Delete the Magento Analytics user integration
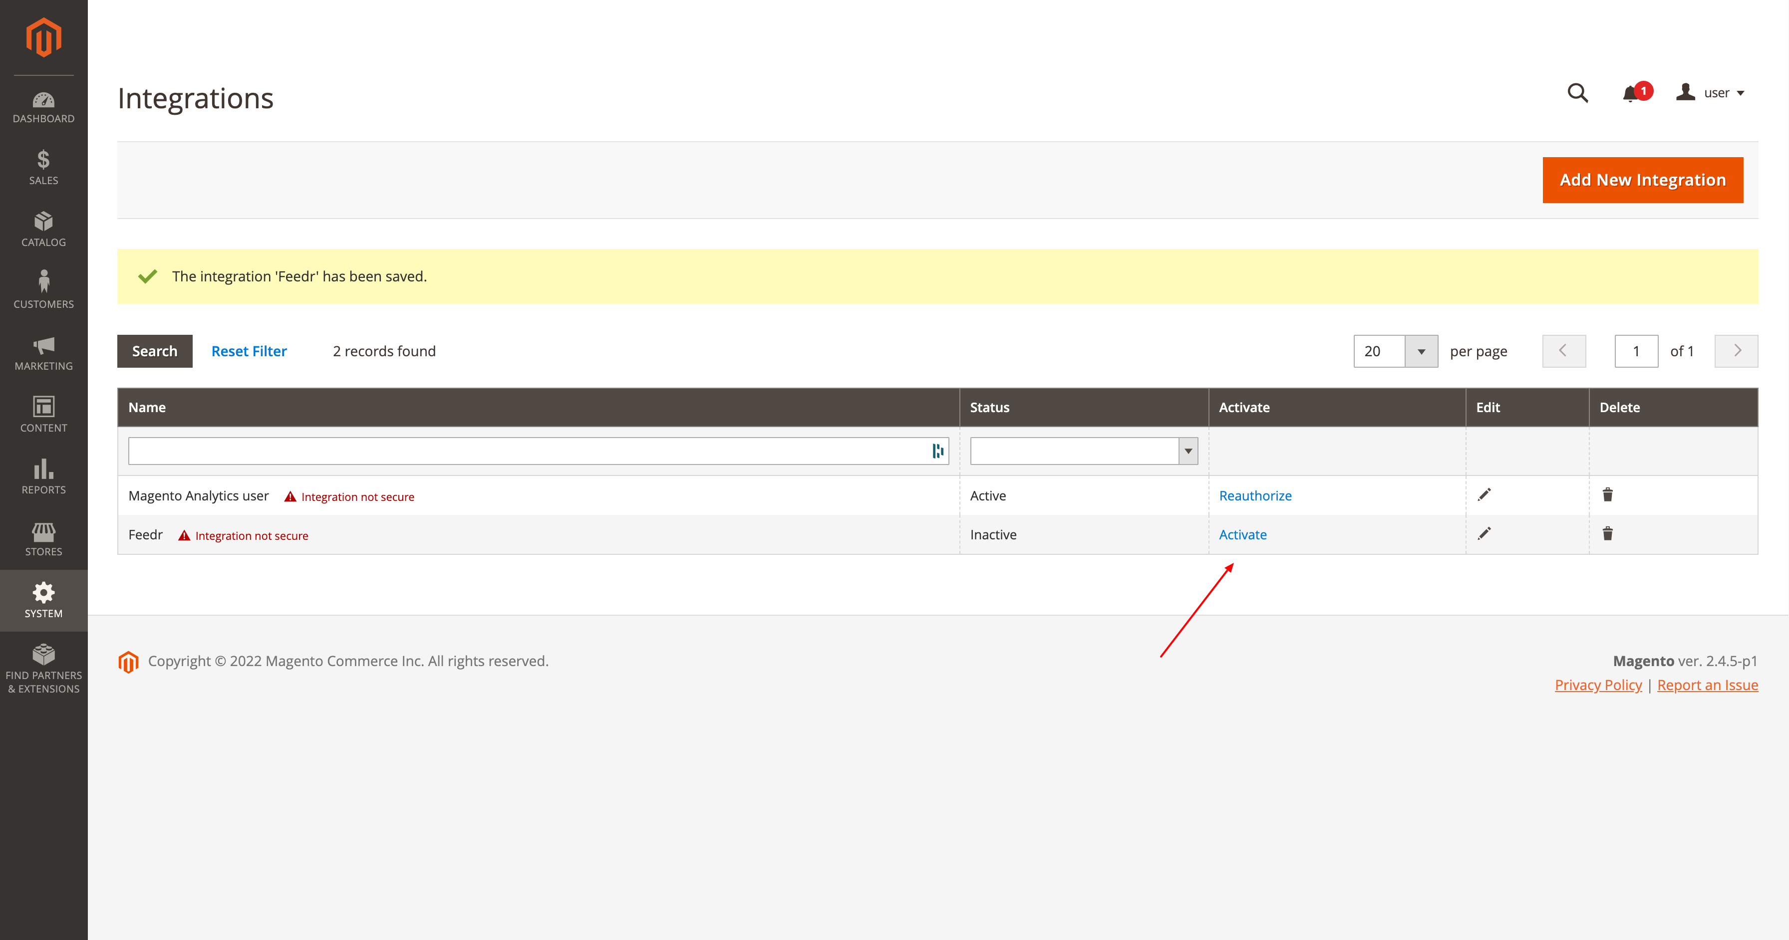This screenshot has height=940, width=1789. 1608,495
